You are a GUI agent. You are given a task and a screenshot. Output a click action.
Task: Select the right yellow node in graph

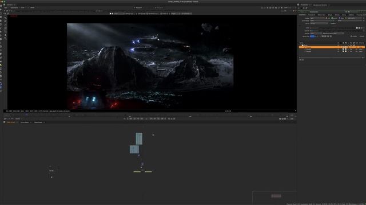148,172
